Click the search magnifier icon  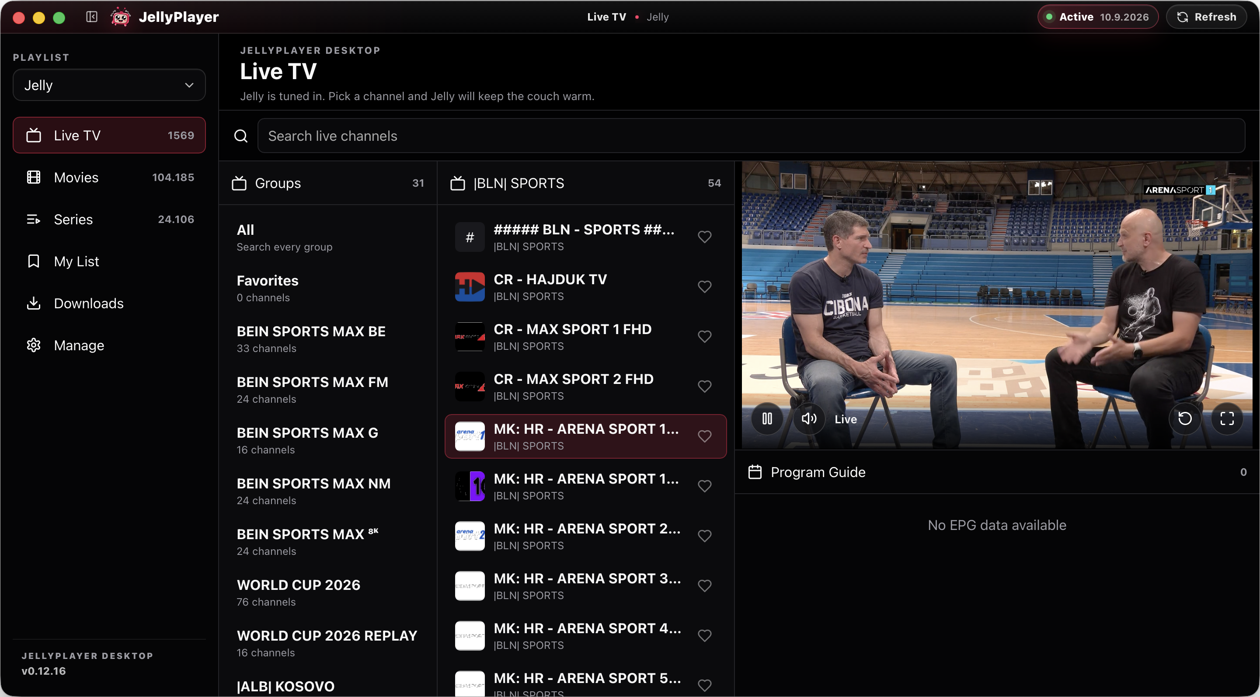[x=240, y=136]
